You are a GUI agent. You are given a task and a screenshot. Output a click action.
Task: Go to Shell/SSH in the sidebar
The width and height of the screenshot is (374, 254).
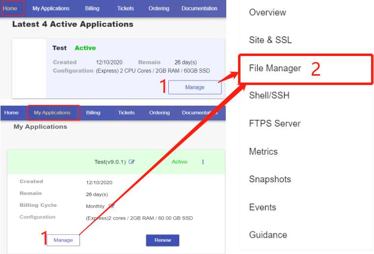[269, 95]
